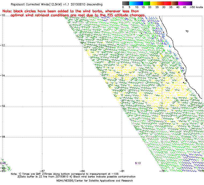Click the red 30-35 knots legend swatch

[x=167, y=3]
